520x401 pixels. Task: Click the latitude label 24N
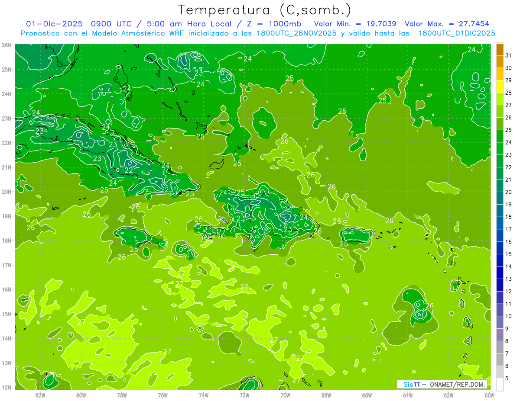tap(6, 94)
